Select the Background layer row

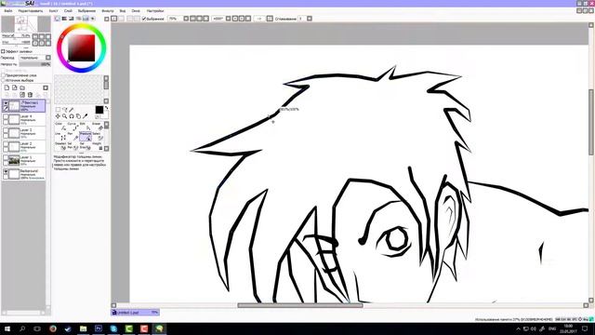pyautogui.click(x=23, y=174)
